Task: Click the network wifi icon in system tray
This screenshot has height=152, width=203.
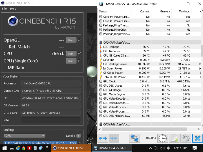Action: 156,148
